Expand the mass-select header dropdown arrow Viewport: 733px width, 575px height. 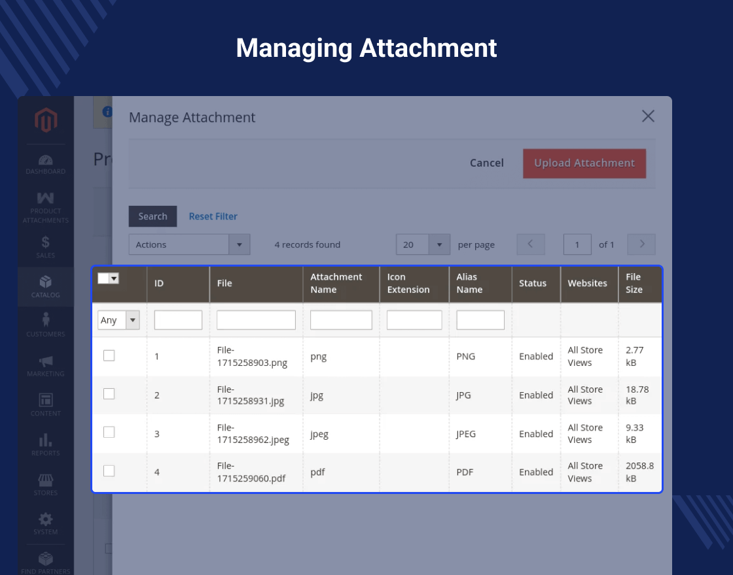(x=114, y=278)
